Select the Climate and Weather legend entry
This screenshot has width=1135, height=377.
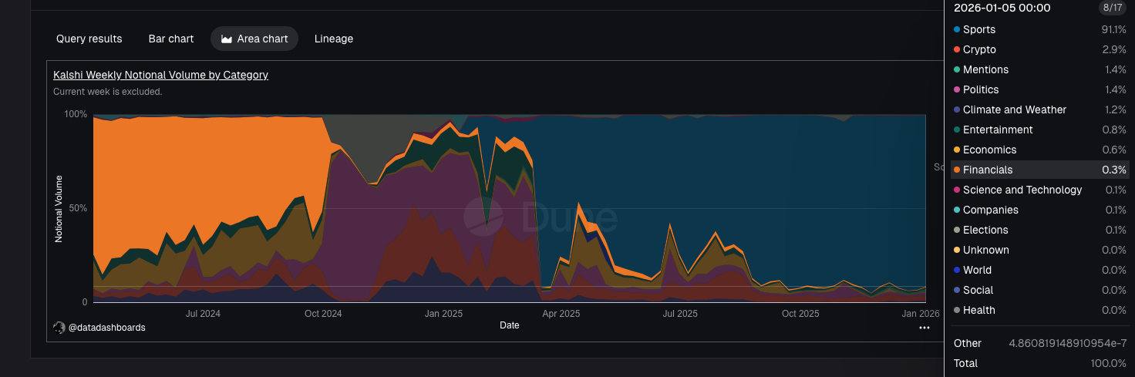tap(1040, 109)
